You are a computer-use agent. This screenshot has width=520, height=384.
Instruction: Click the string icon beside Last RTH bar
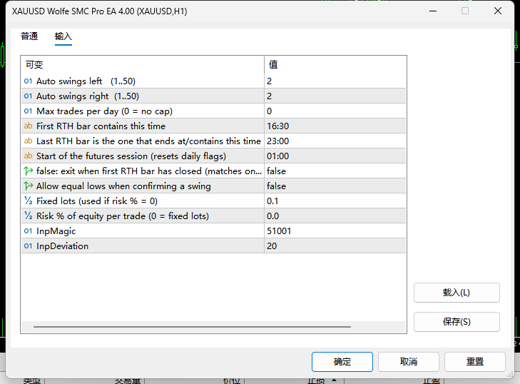point(29,141)
